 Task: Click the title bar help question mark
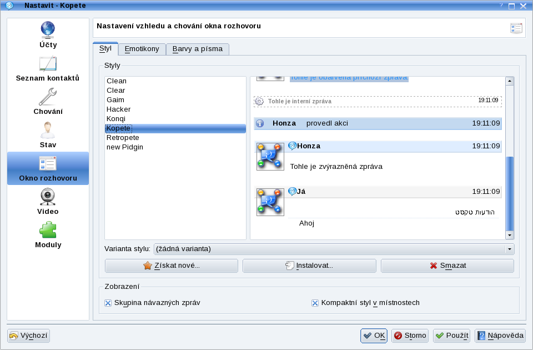pyautogui.click(x=501, y=6)
